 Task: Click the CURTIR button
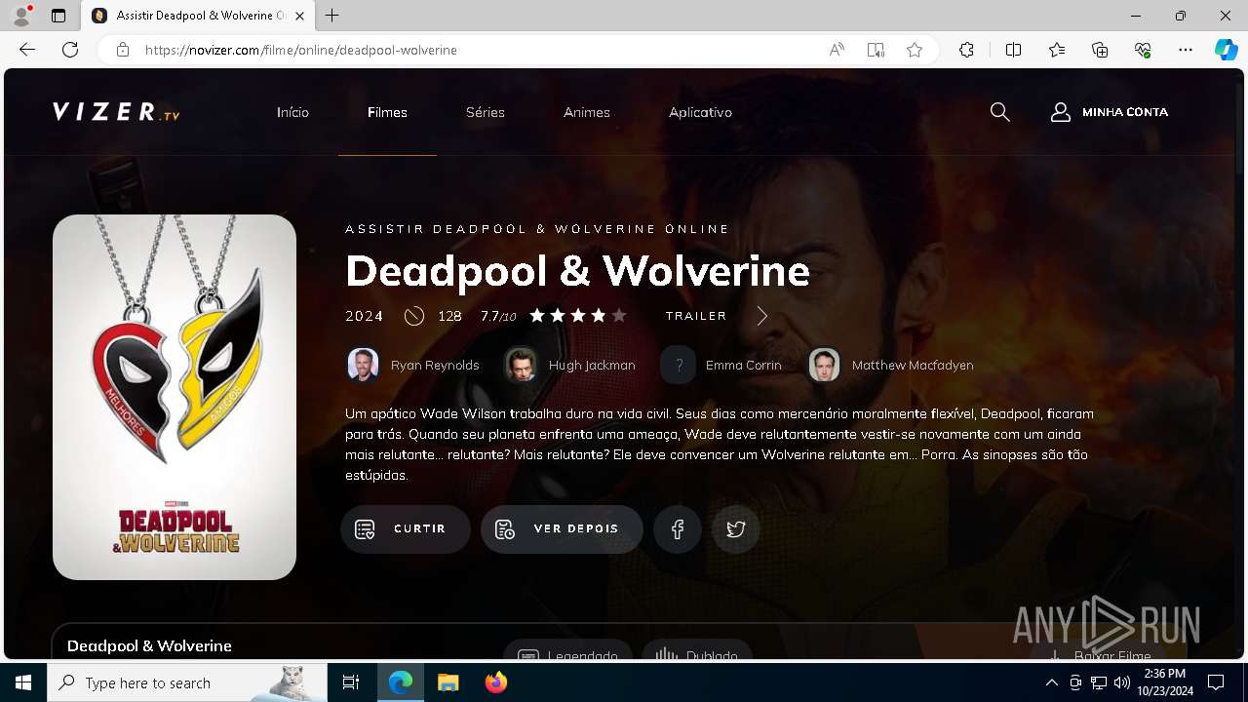tap(406, 529)
